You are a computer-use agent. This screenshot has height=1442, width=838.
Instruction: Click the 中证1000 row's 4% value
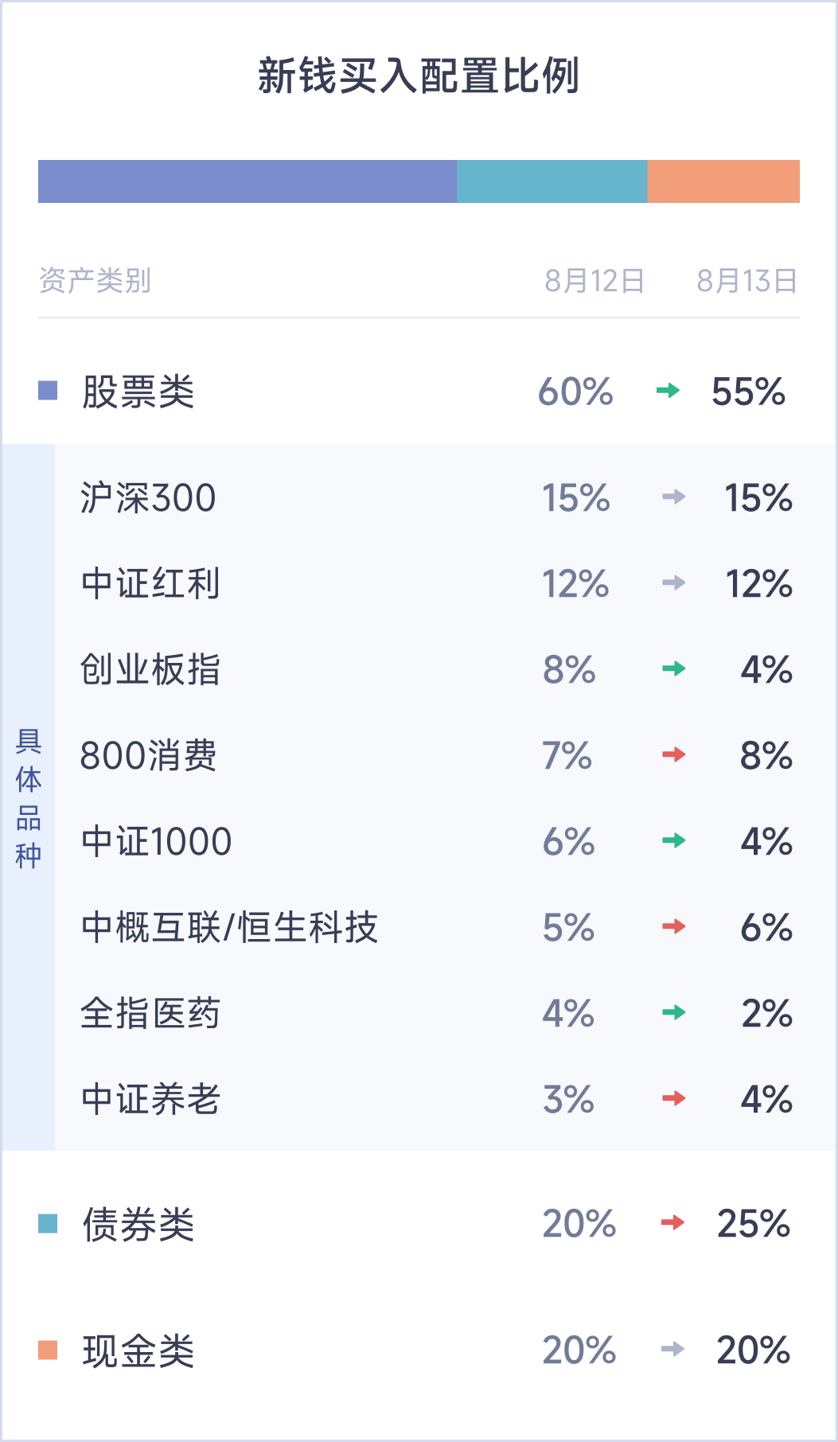[x=766, y=841]
